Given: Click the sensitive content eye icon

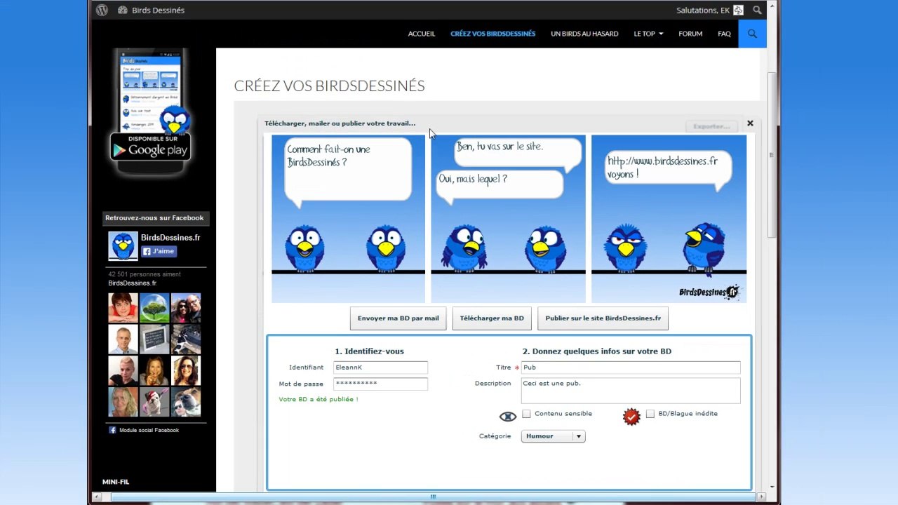Looking at the screenshot, I should (x=508, y=417).
